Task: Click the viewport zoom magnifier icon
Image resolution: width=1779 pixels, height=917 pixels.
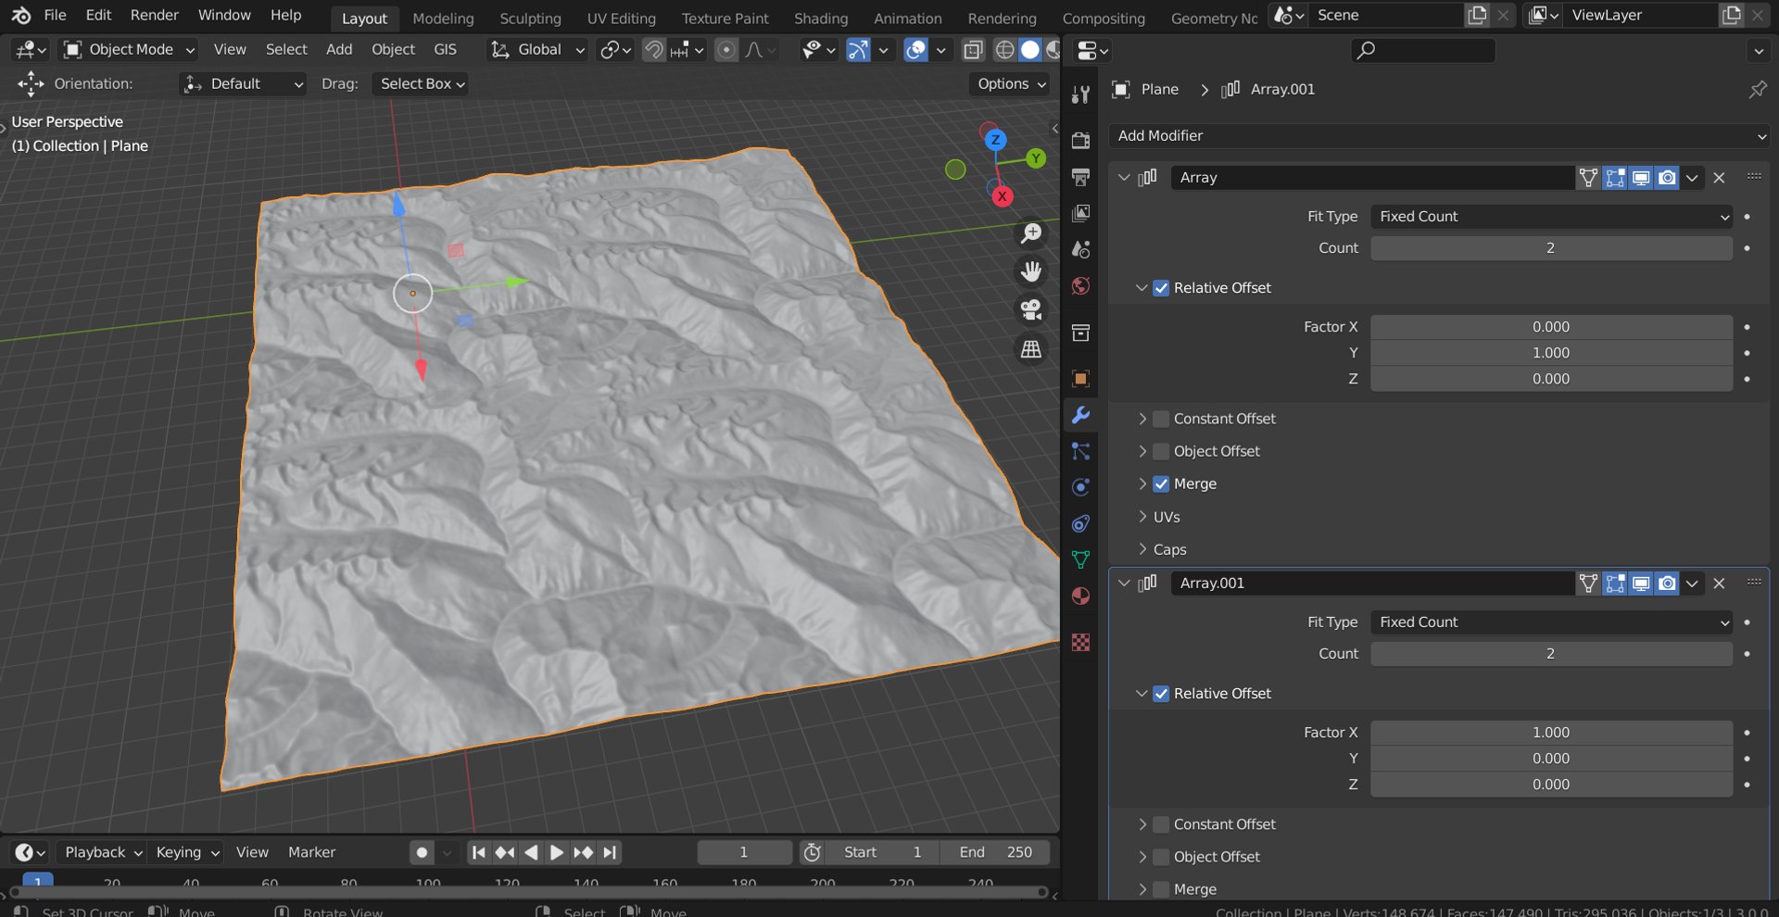Action: (x=1031, y=233)
